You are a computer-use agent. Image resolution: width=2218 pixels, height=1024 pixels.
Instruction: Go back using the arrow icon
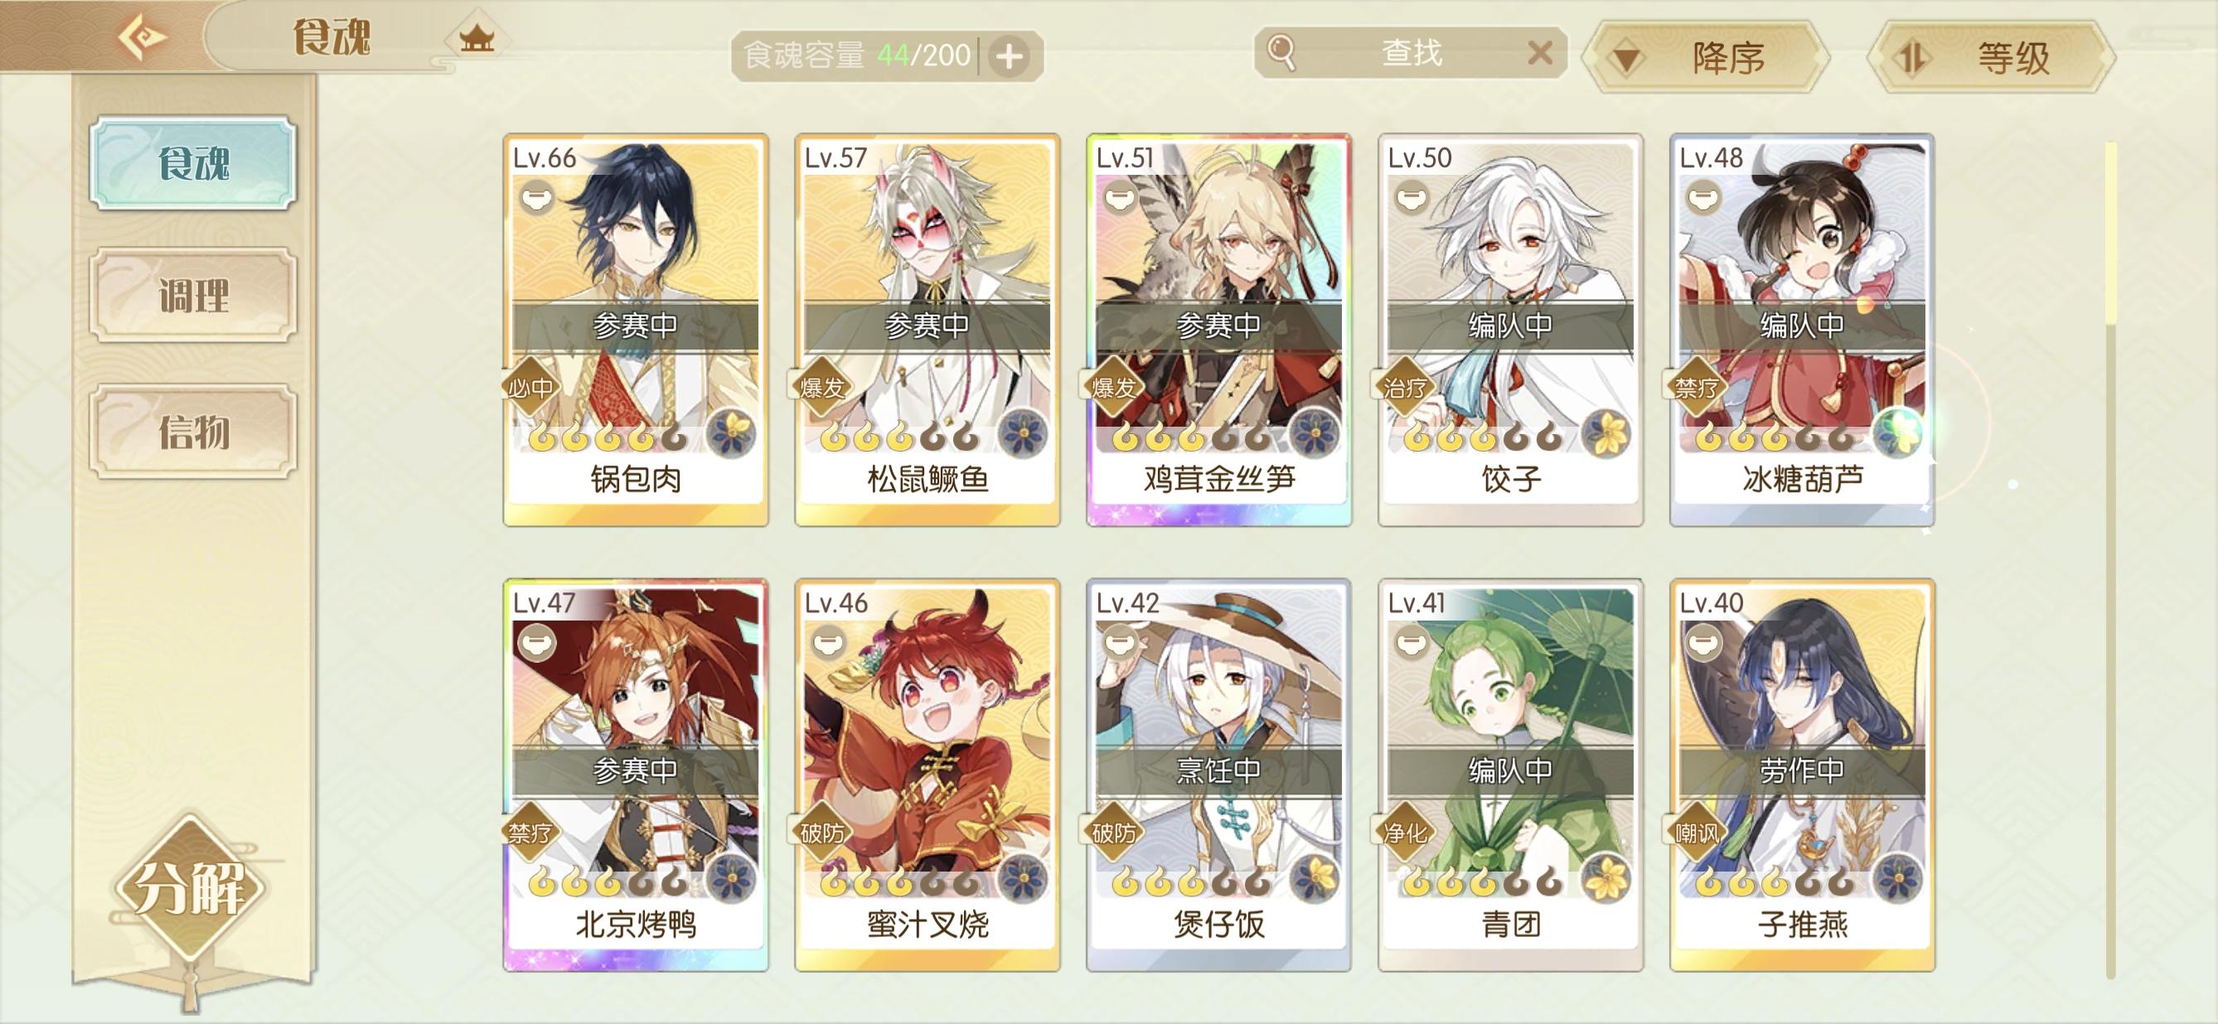click(x=143, y=37)
